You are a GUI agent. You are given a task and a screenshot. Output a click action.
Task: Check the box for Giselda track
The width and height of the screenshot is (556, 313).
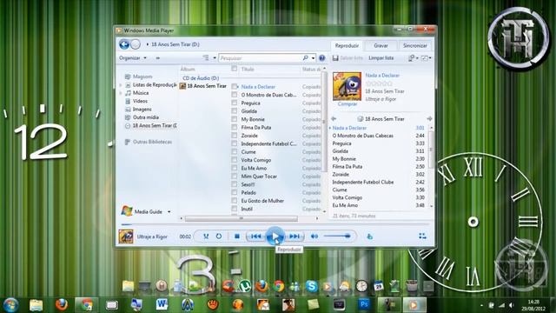tap(234, 110)
